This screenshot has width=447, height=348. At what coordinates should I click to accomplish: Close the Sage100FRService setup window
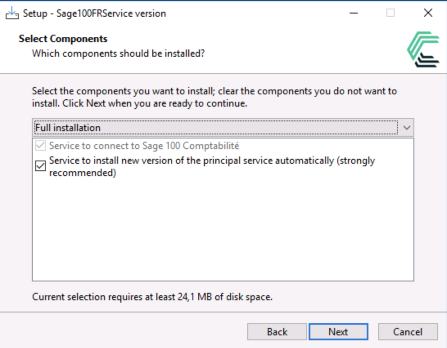[x=428, y=13]
